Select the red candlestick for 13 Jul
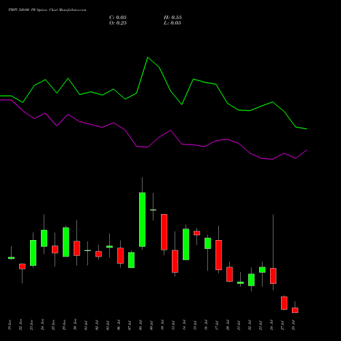This screenshot has height=341, width=341. point(175,261)
